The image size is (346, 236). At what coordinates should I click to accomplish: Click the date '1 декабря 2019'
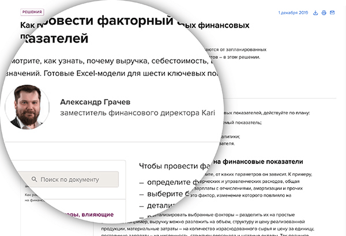[x=294, y=13]
